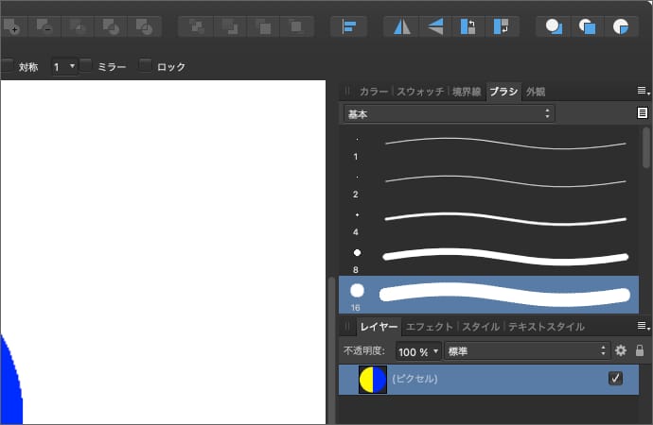Check the ロック lock checkbox
This screenshot has width=653, height=425.
click(145, 66)
